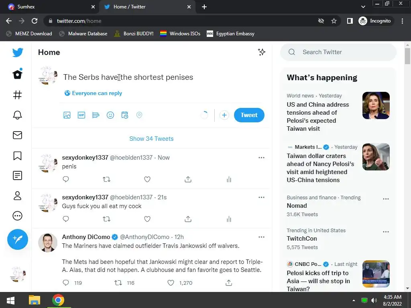Share the 'penis' tweet

coord(188,179)
